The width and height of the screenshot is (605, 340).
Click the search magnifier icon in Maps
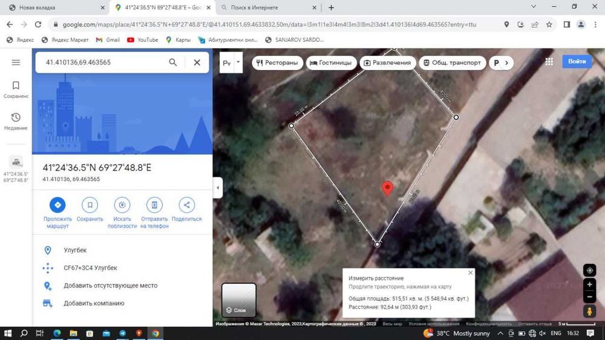point(173,62)
